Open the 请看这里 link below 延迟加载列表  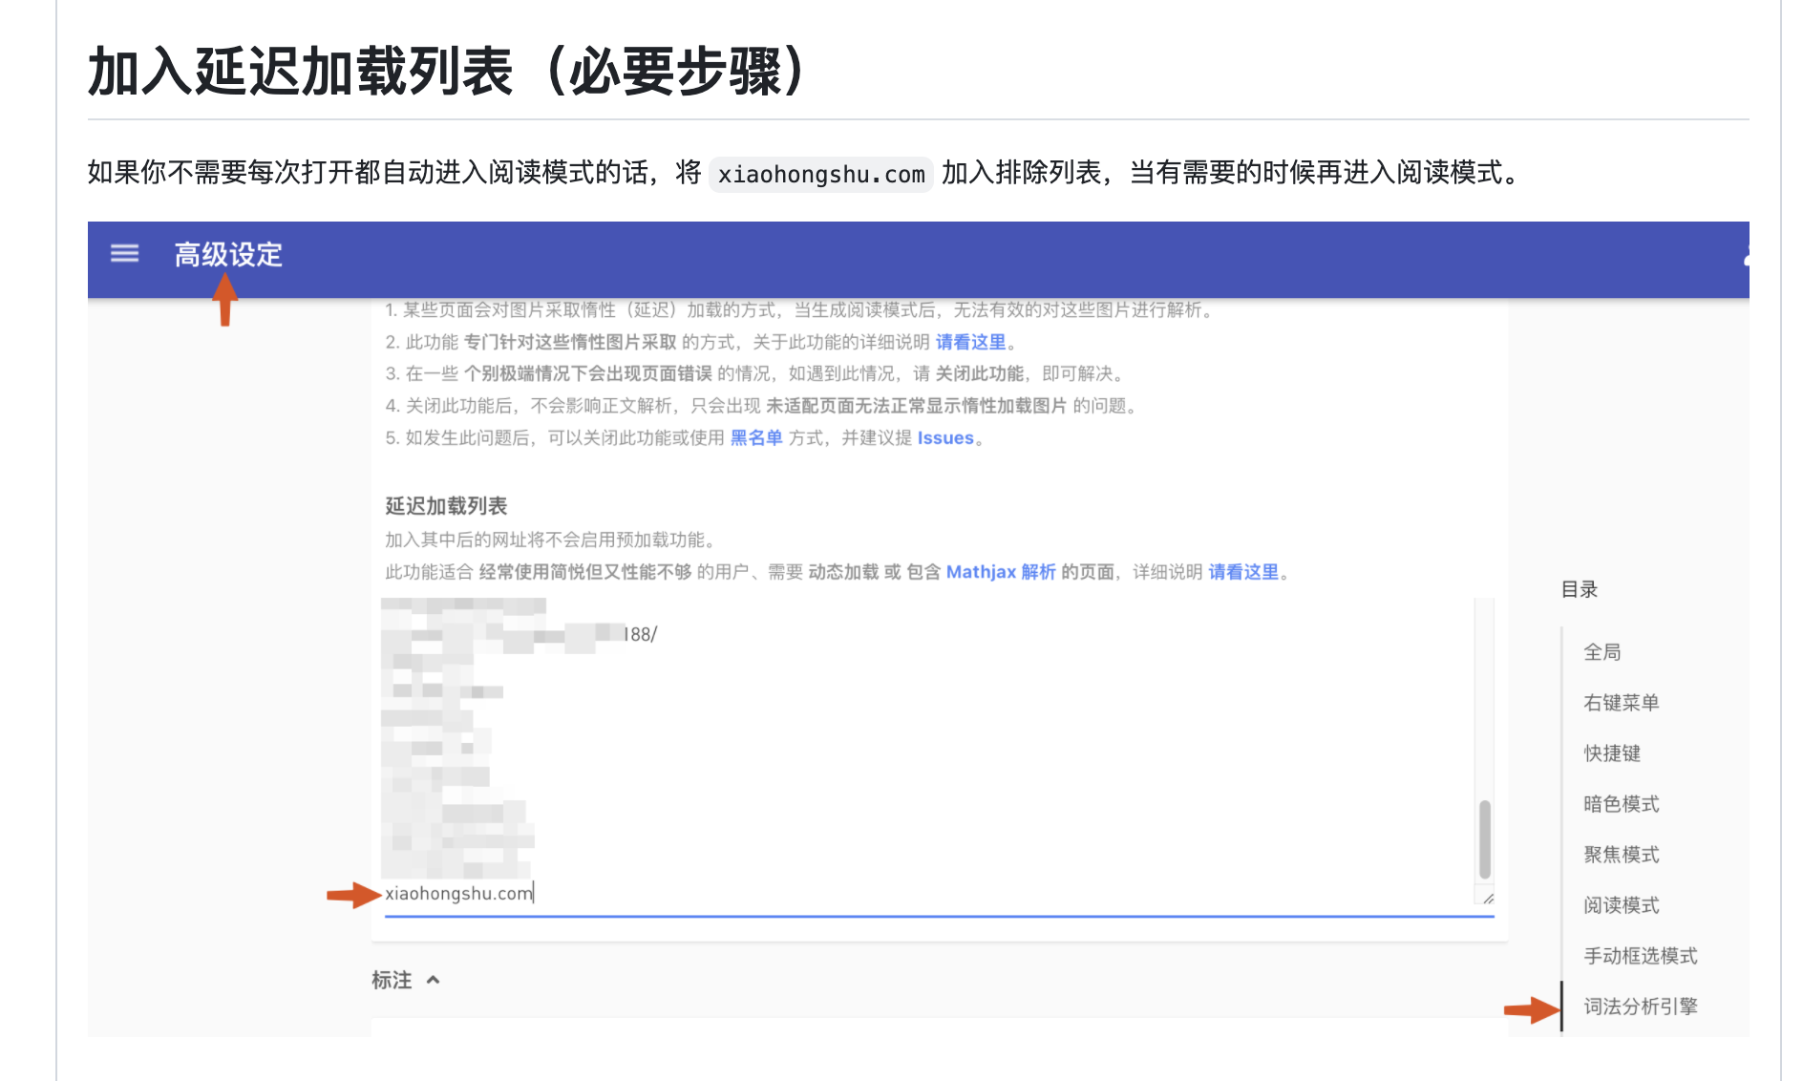click(1243, 572)
